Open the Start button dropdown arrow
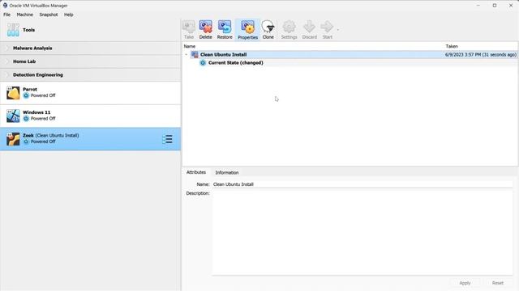 pyautogui.click(x=337, y=30)
